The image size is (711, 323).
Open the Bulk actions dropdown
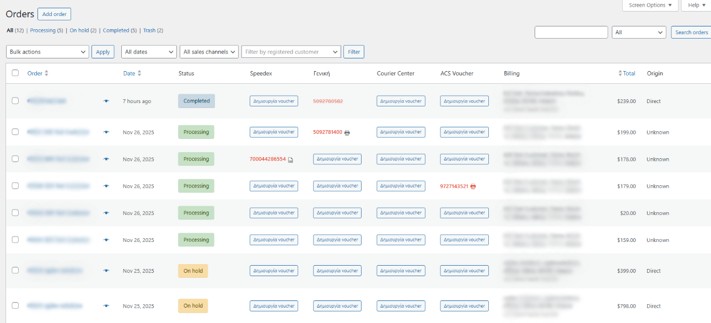pos(47,52)
